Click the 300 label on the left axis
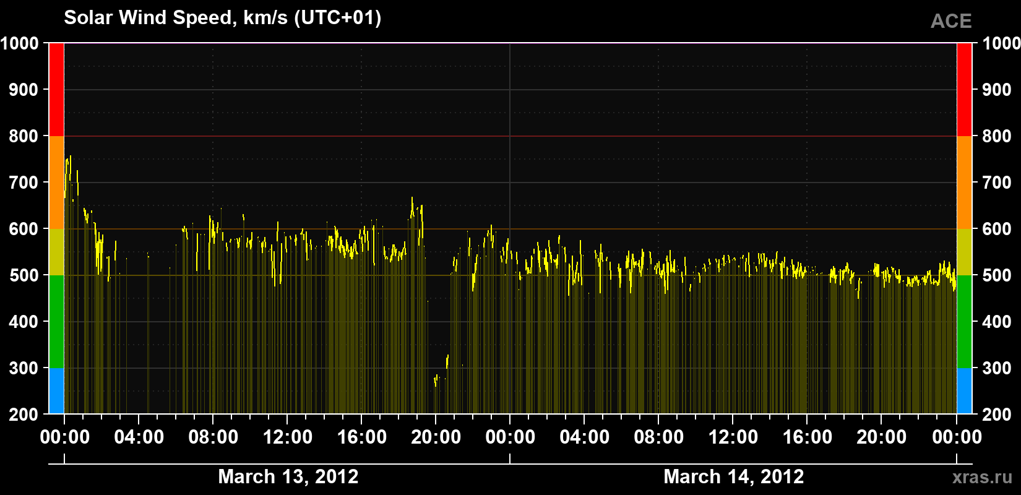1021x495 pixels. click(x=24, y=368)
